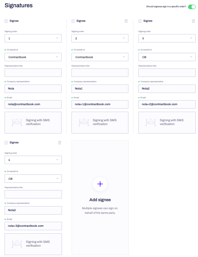
Task: Click the plus icon to add signee
Action: point(100,184)
